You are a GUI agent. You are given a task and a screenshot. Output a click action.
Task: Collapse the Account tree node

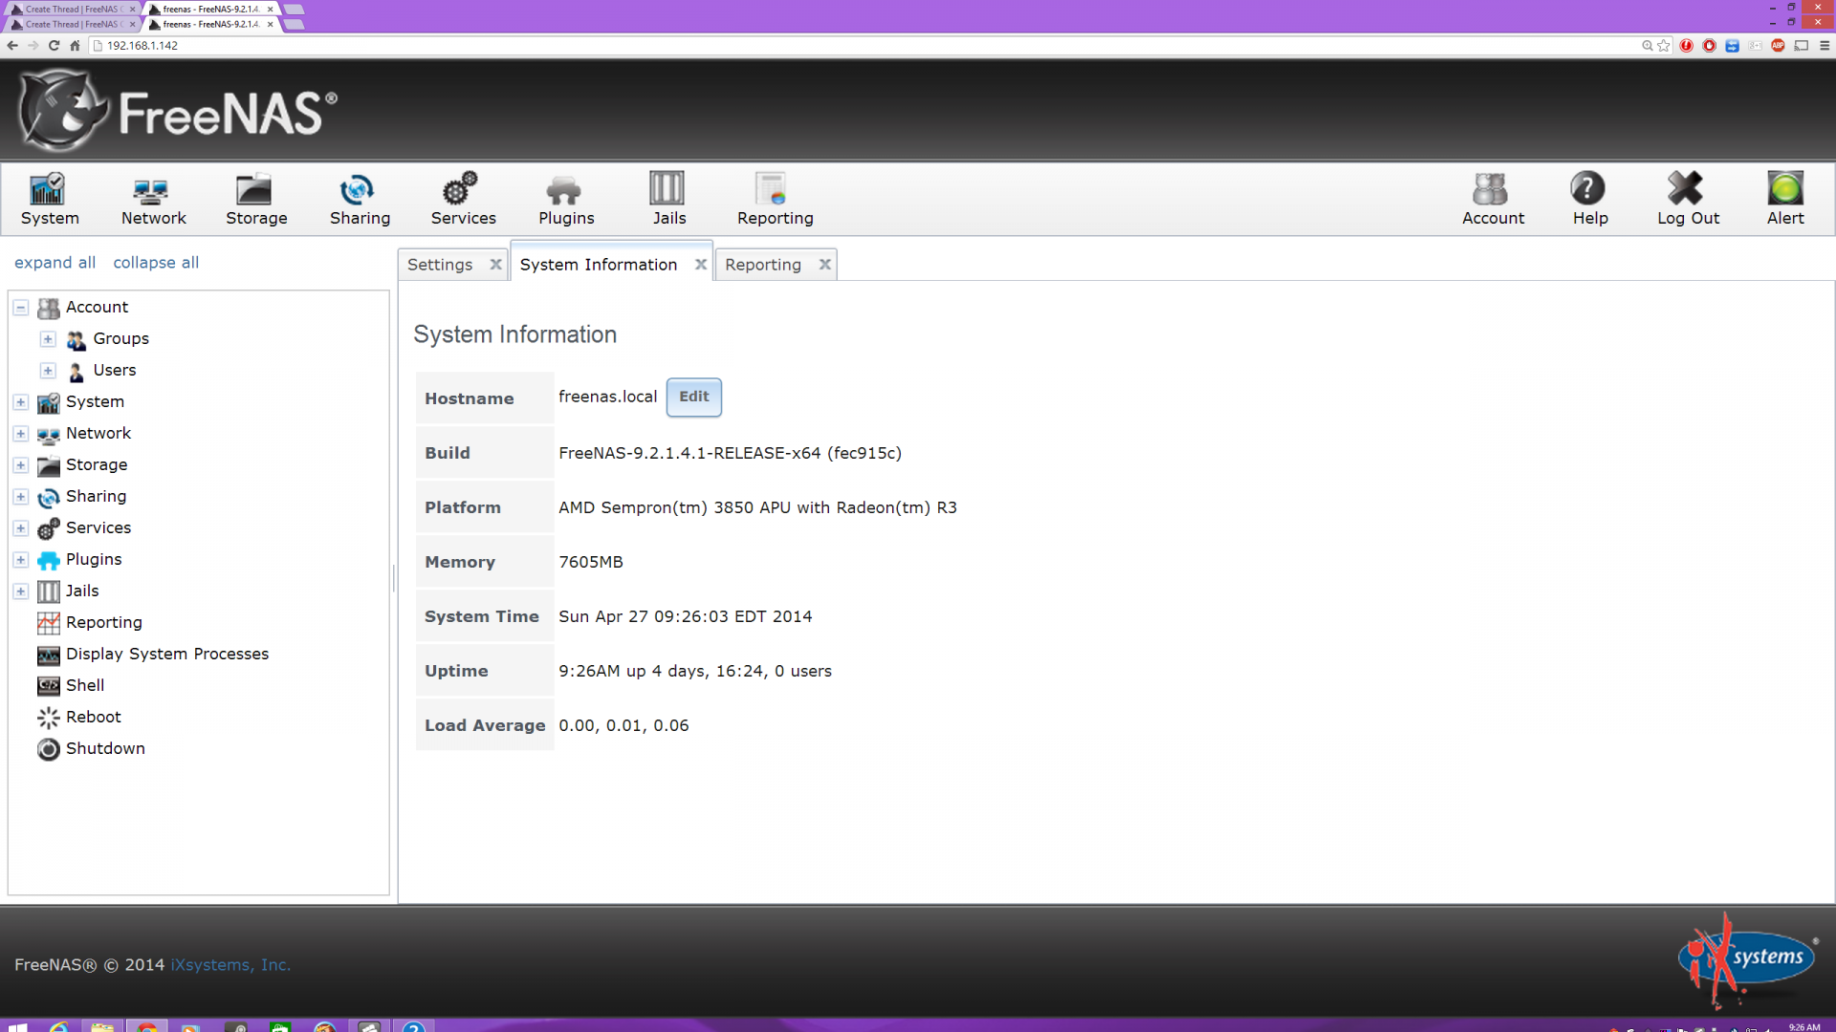click(x=21, y=308)
